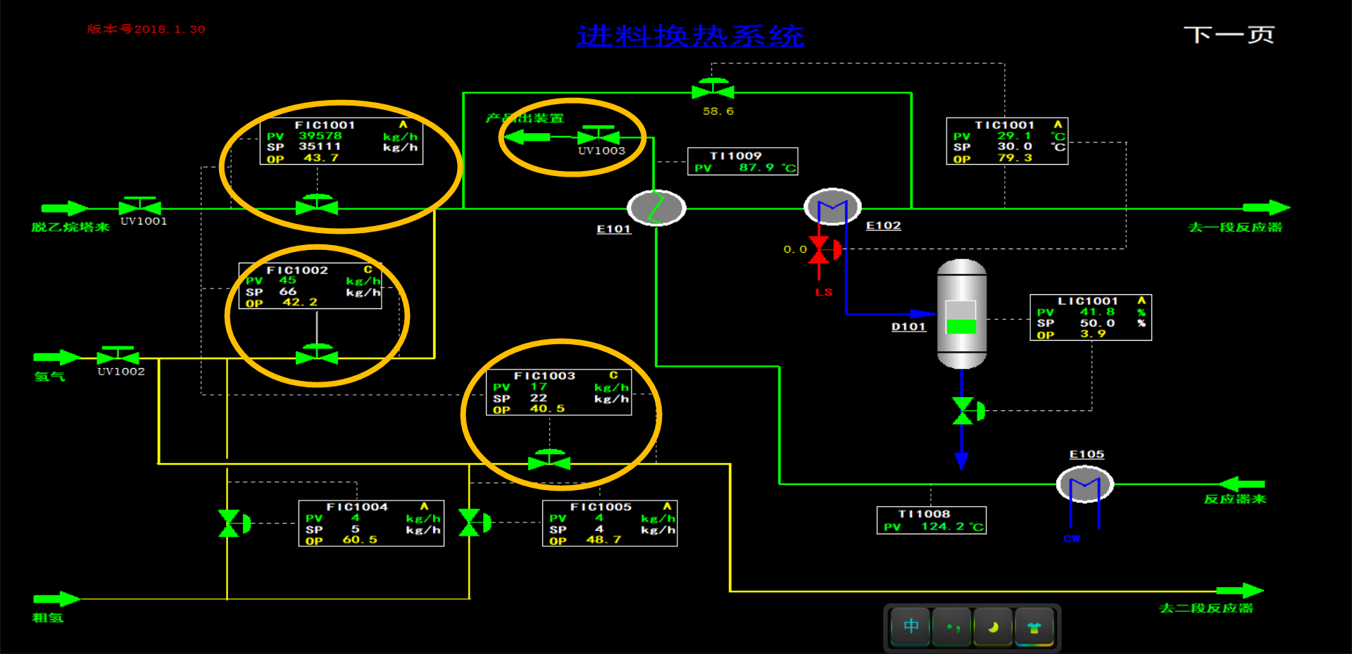Click the 粗氢 inlet arrow

pyautogui.click(x=57, y=599)
